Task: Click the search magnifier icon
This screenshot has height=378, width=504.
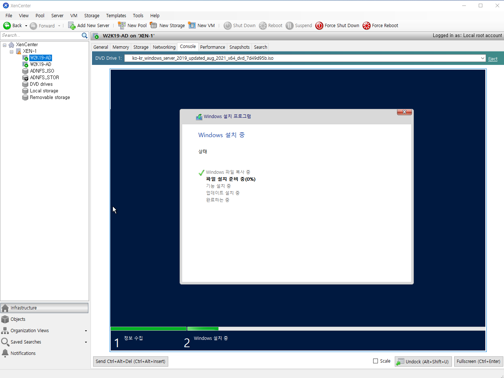Action: (85, 36)
